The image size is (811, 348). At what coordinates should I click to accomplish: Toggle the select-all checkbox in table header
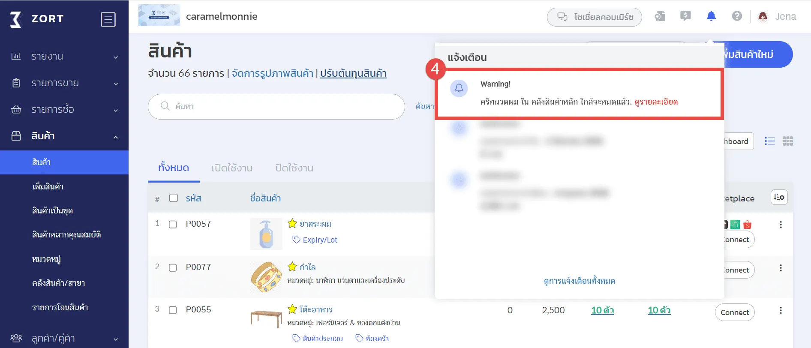click(173, 198)
